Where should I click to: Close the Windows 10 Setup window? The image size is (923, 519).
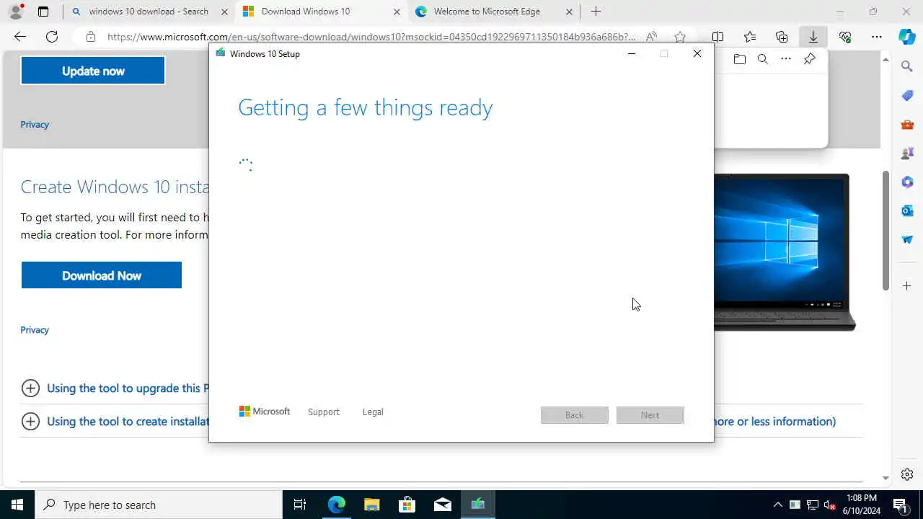click(697, 53)
